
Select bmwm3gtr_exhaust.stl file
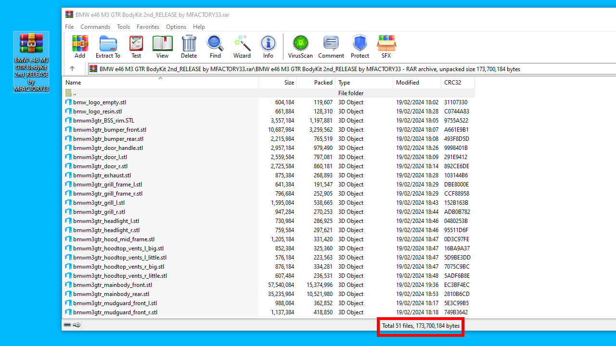pyautogui.click(x=269, y=175)
